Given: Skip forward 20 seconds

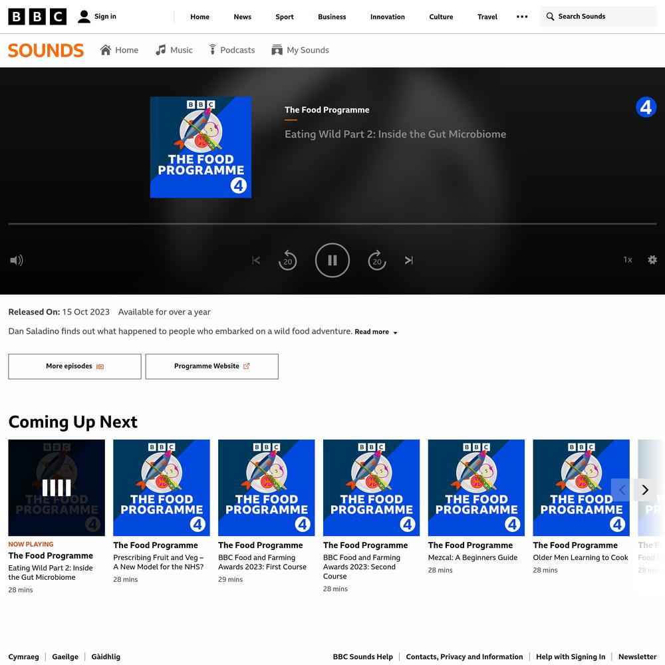Looking at the screenshot, I should (x=377, y=260).
